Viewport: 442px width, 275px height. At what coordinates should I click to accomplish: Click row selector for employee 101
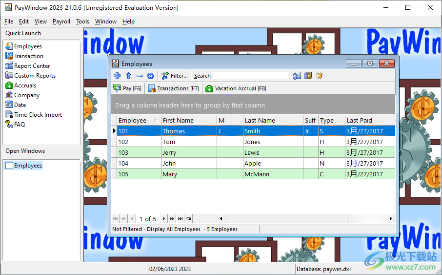[114, 131]
